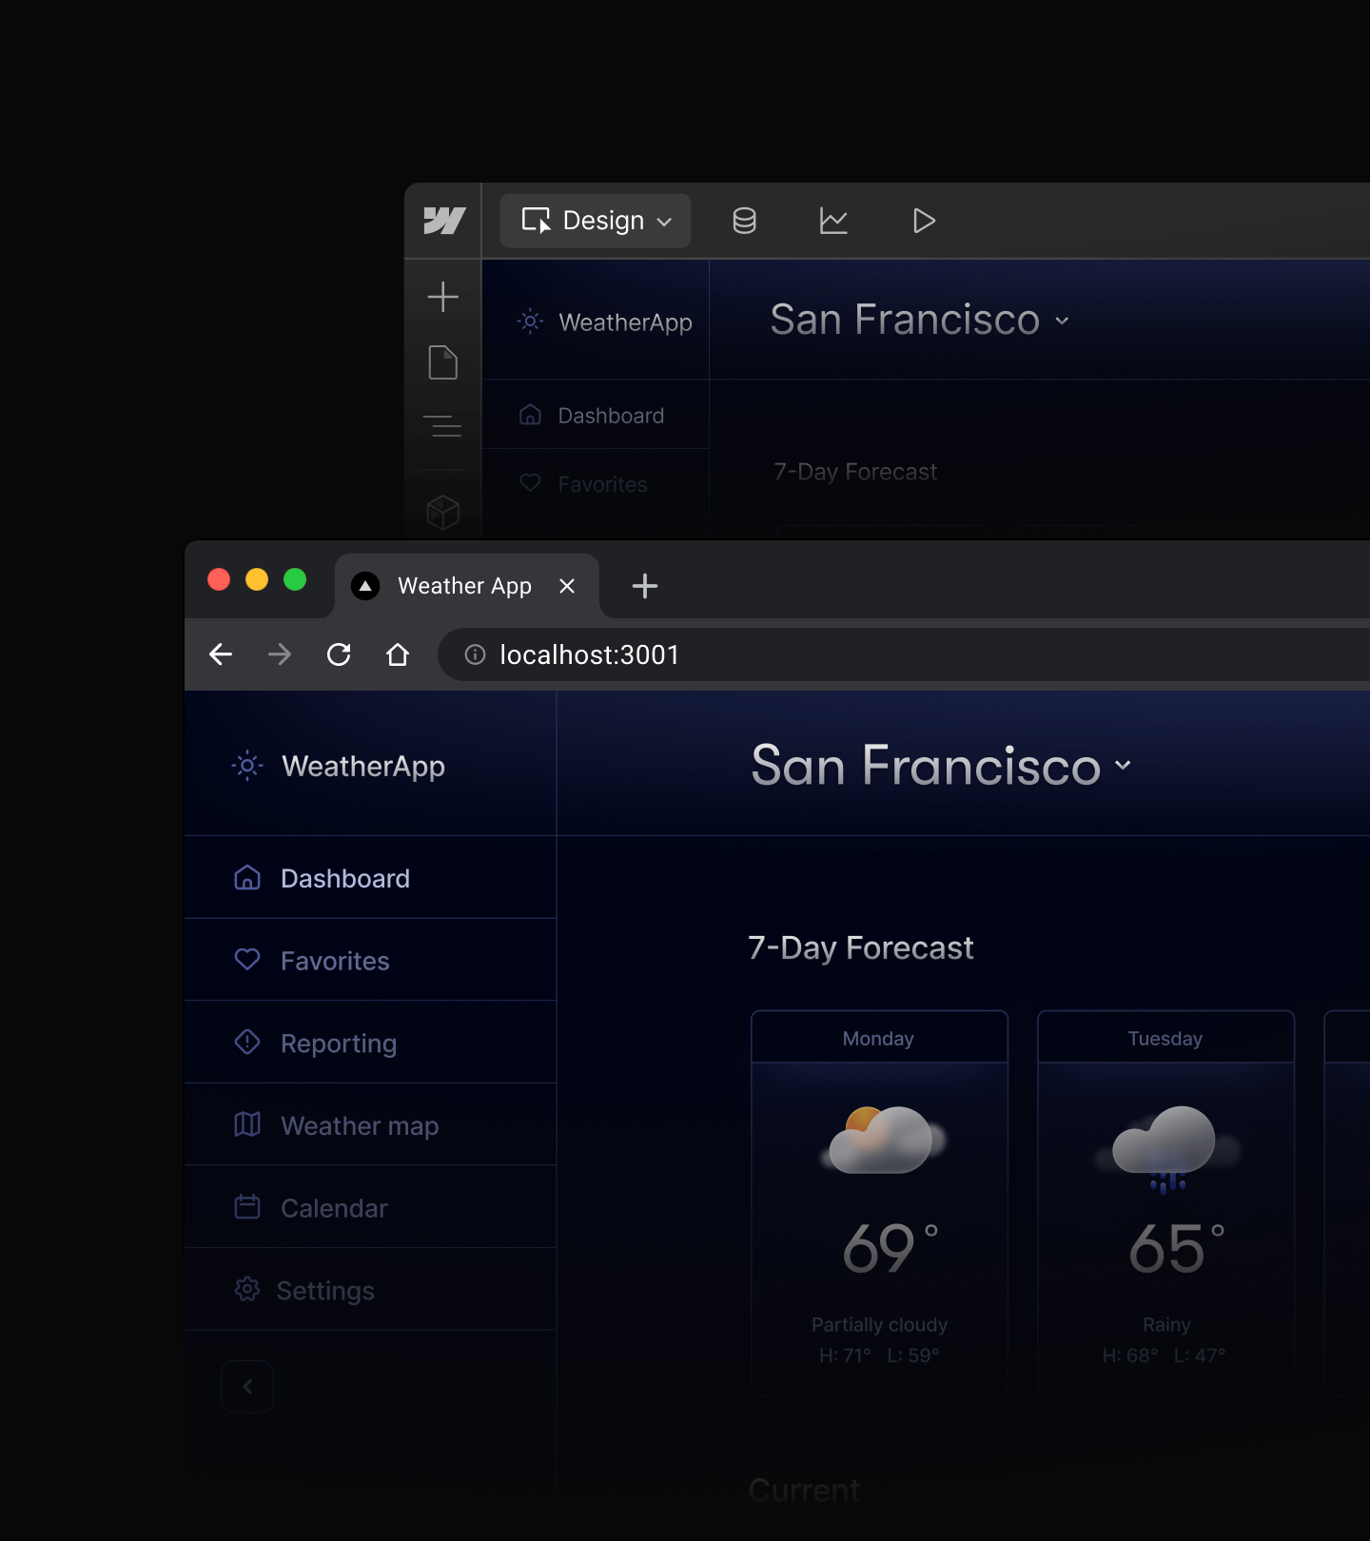Click the Webflow logo icon

[x=443, y=221]
